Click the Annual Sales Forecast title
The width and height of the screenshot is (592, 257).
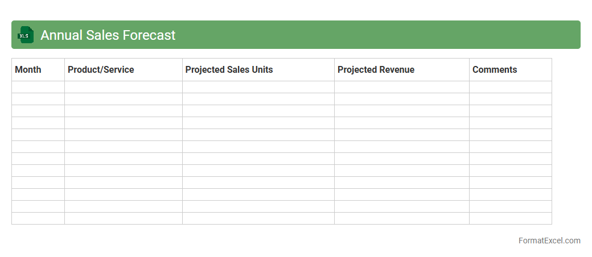pos(108,35)
